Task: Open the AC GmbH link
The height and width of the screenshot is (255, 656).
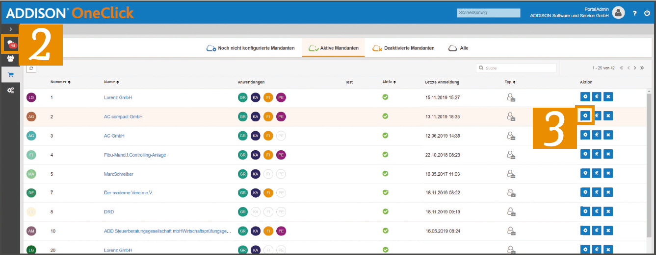Action: pyautogui.click(x=114, y=136)
